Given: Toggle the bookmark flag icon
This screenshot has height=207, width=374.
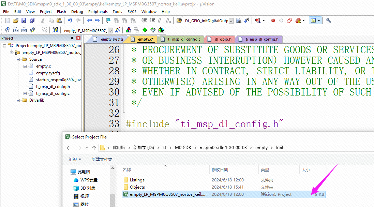Looking at the screenshot, I should click(108, 20).
